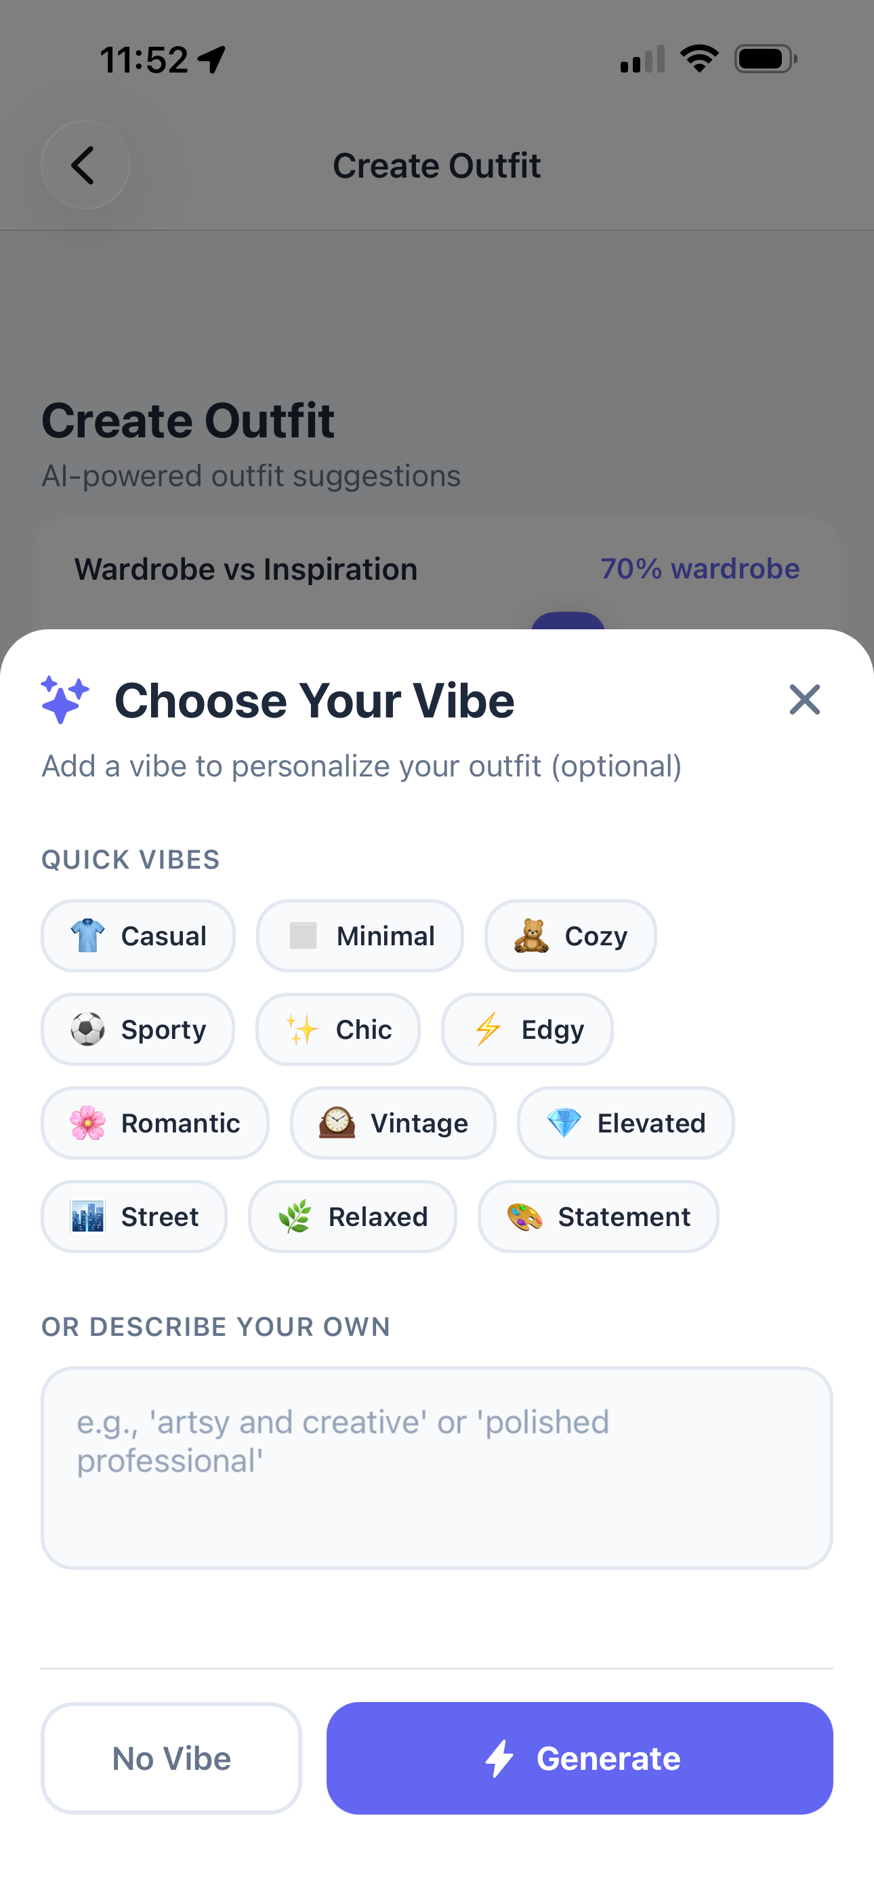The height and width of the screenshot is (1896, 874).
Task: Close the Choose Your Vibe sheet
Action: [x=804, y=700]
